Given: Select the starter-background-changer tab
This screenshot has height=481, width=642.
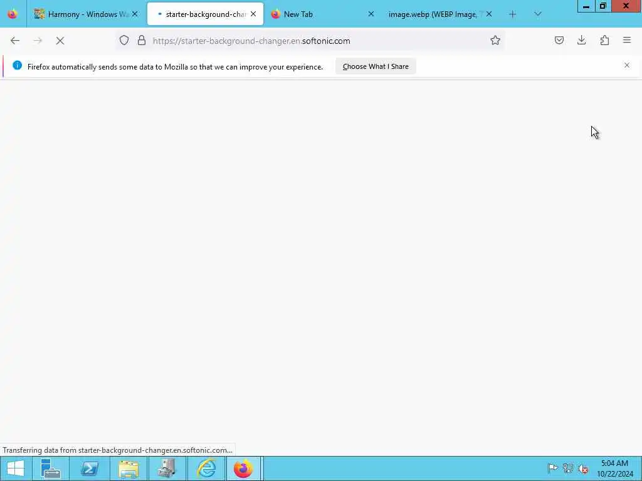Looking at the screenshot, I should click(x=205, y=14).
